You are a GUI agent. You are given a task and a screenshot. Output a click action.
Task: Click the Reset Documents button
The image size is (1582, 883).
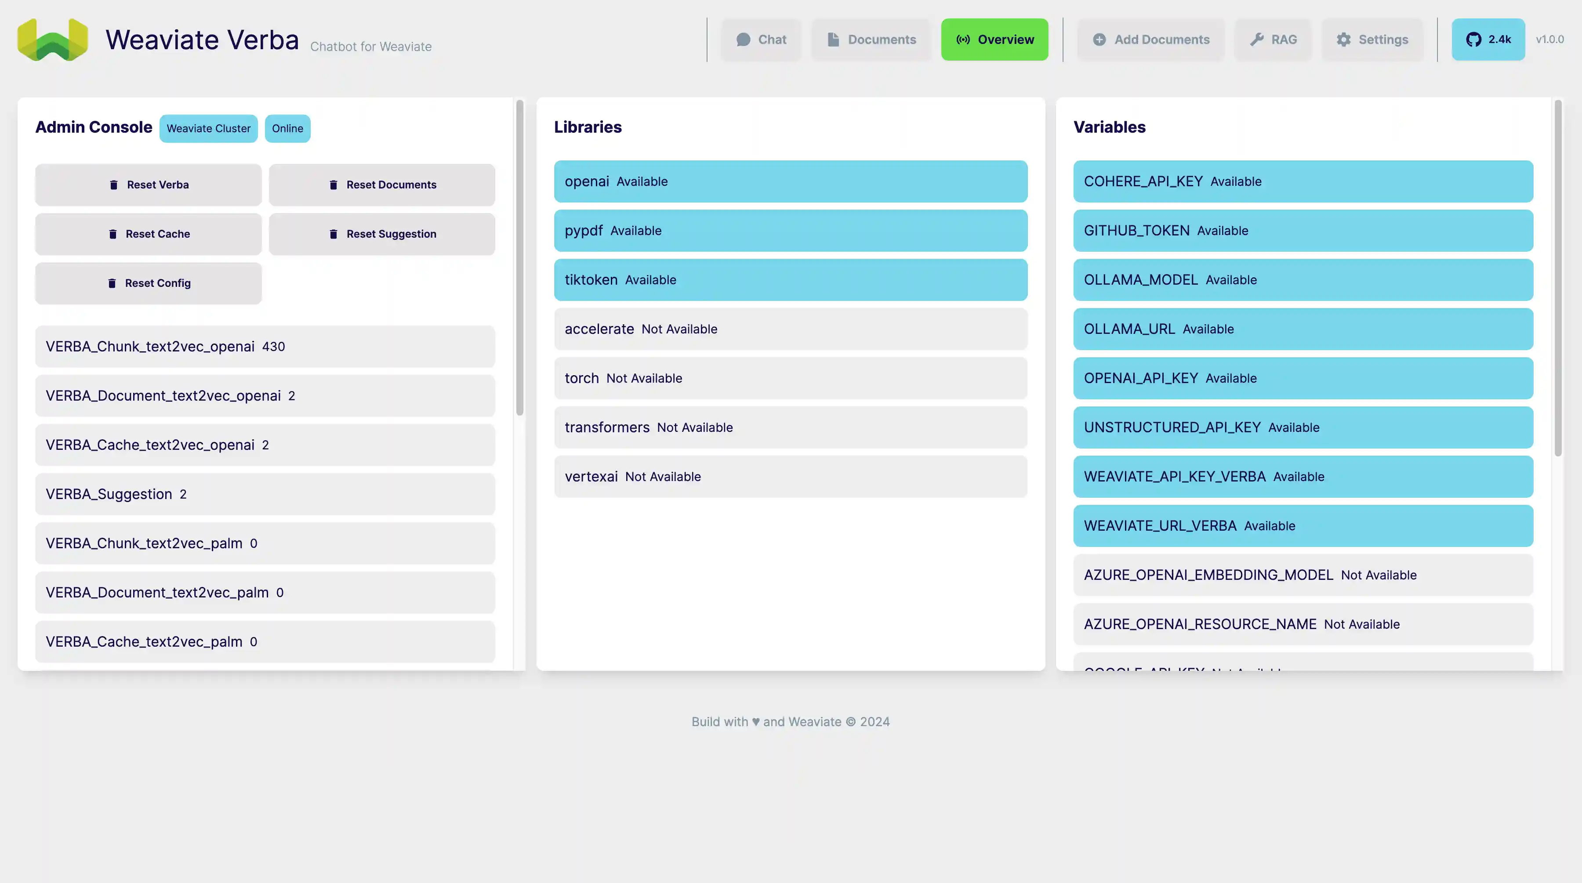tap(382, 184)
